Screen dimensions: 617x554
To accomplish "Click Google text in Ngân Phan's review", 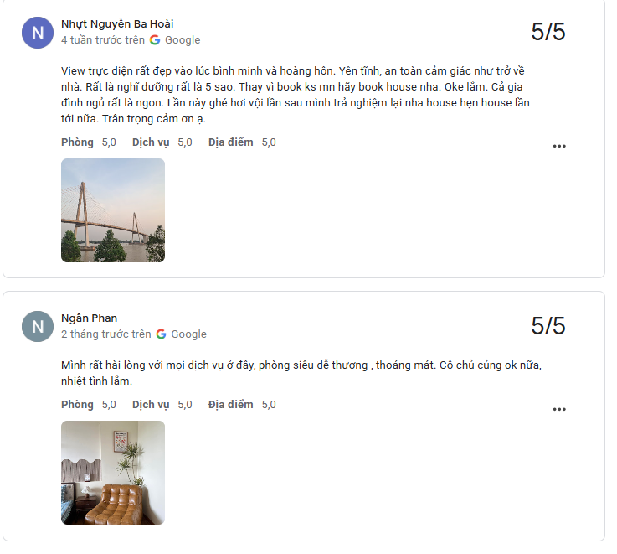I will point(189,334).
